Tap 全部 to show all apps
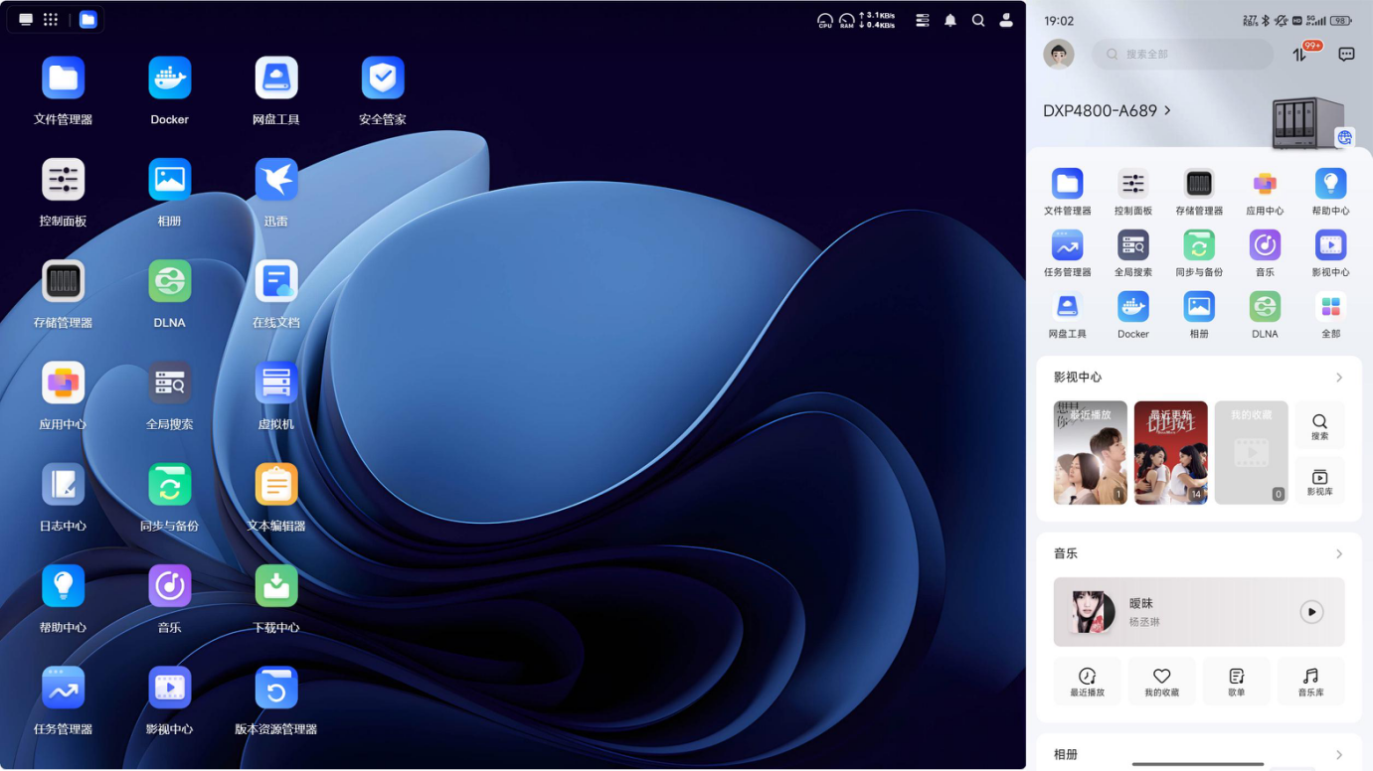Image resolution: width=1373 pixels, height=771 pixels. pos(1331,307)
